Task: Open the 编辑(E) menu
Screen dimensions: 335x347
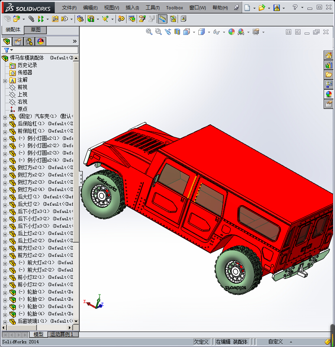Action: point(90,8)
